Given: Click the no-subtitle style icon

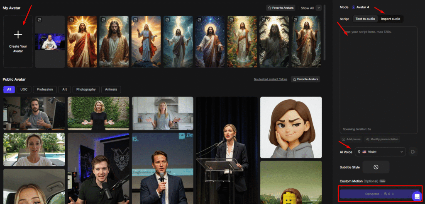Looking at the screenshot, I should coord(376,167).
